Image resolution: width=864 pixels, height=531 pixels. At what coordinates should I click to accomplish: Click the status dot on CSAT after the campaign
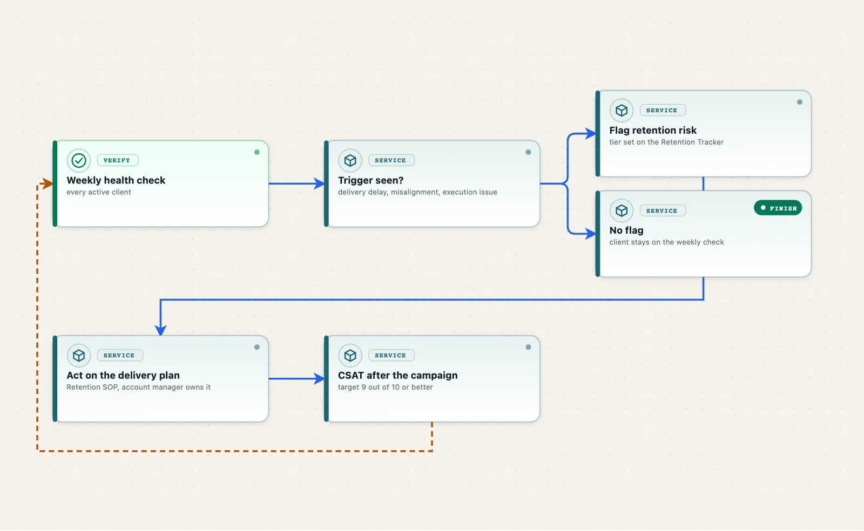528,347
